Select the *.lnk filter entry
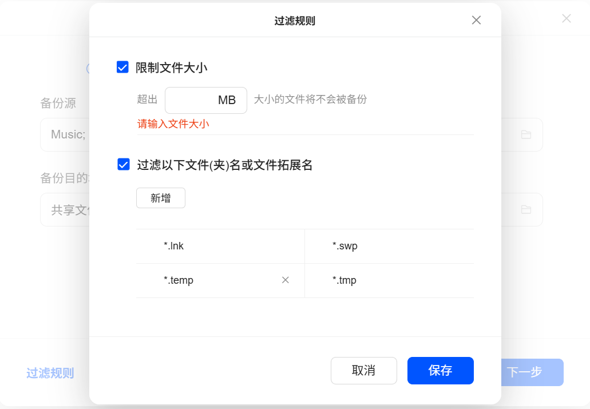590x409 pixels. tap(174, 246)
